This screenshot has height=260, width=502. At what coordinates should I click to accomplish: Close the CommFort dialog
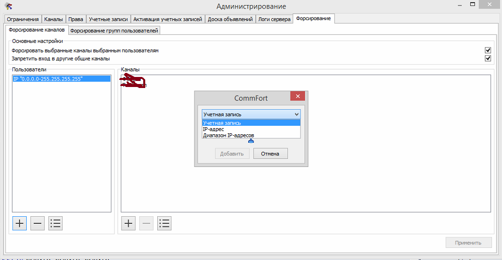(x=297, y=97)
